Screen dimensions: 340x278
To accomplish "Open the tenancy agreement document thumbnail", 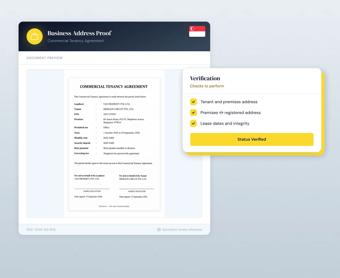I will pyautogui.click(x=114, y=144).
